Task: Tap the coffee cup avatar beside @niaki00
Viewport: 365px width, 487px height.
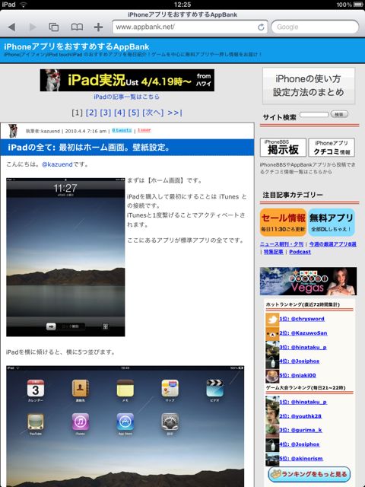Action: (272, 376)
